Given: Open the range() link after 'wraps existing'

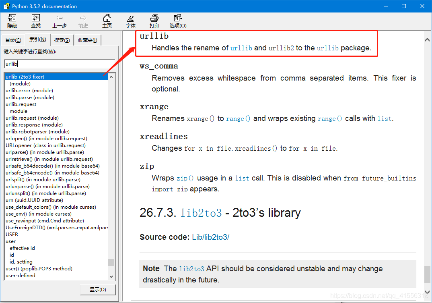Looking at the screenshot, I should pyautogui.click(x=330, y=118).
